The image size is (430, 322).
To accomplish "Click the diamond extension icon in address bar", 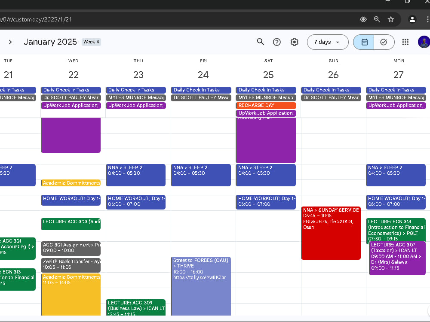I will click(363, 19).
